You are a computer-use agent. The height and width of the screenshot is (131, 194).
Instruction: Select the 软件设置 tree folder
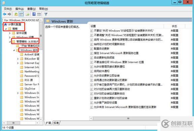(x=22, y=33)
